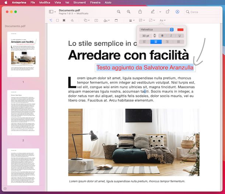Center-align the text in style popup
The height and width of the screenshot is (194, 225).
coord(156,42)
